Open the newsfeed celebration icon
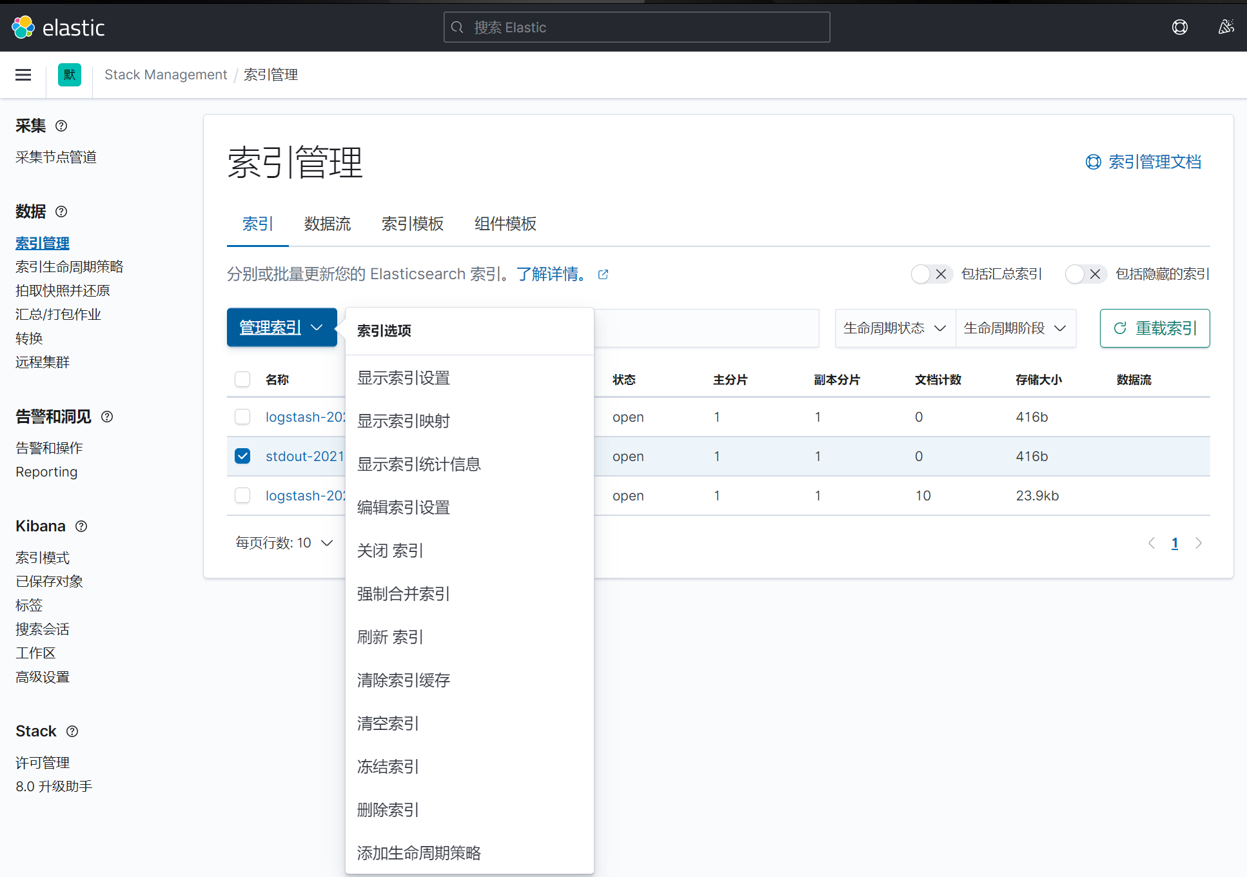This screenshot has height=877, width=1247. point(1226,27)
